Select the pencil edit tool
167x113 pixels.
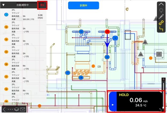coord(161,16)
